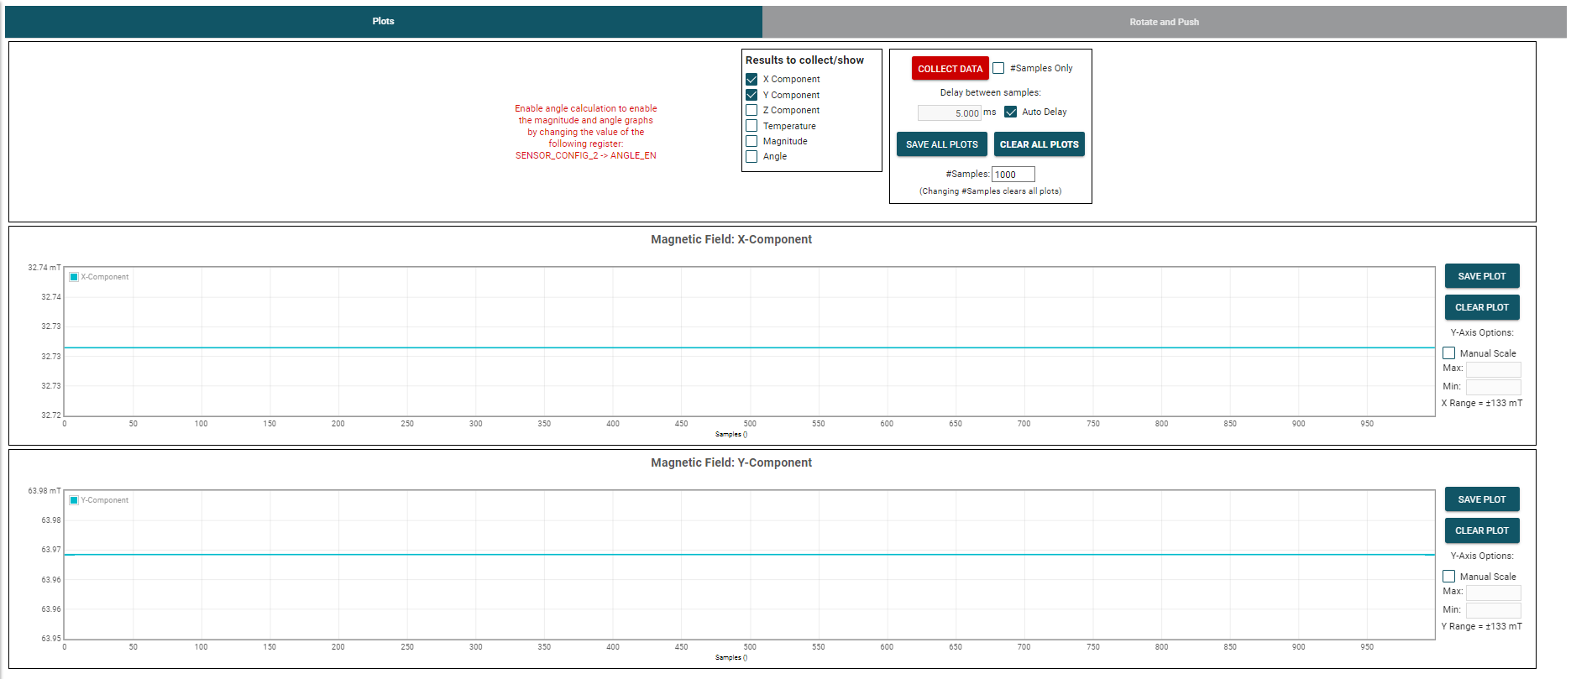Uncheck the Y Component checkbox
Viewport: 1571px width, 679px height.
751,95
